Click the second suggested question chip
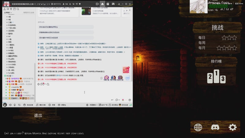The image size is (245, 138). point(66,33)
